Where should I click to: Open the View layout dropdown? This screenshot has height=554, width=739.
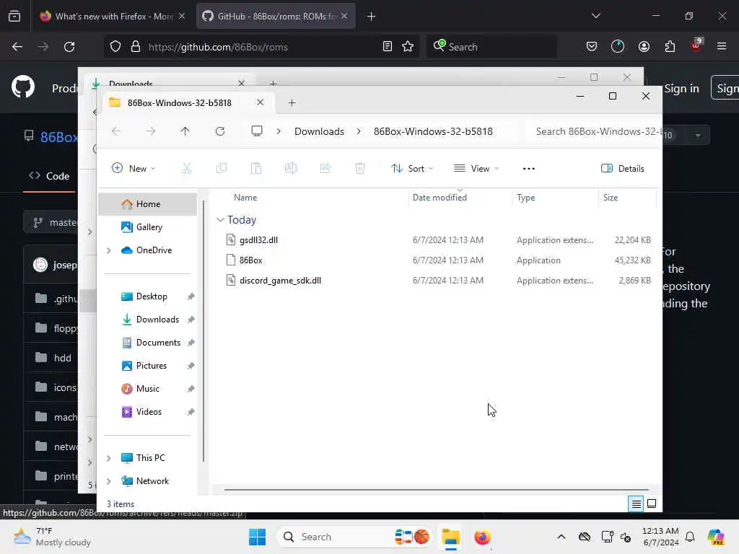(x=476, y=168)
